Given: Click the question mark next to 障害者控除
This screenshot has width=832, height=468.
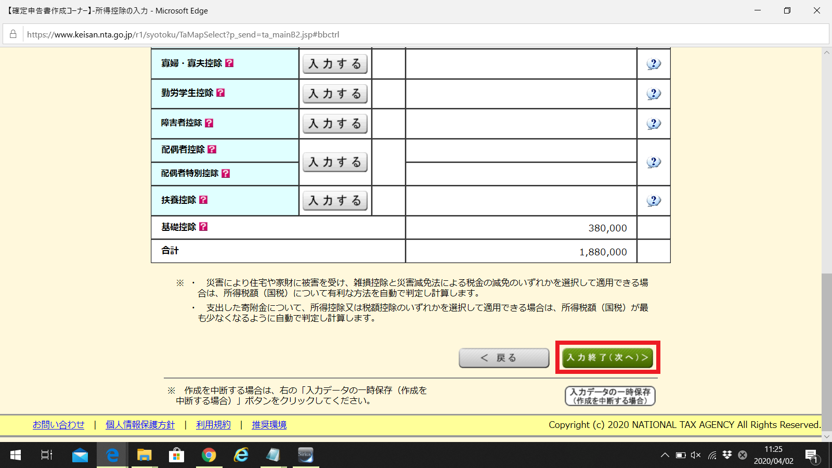Looking at the screenshot, I should point(209,123).
